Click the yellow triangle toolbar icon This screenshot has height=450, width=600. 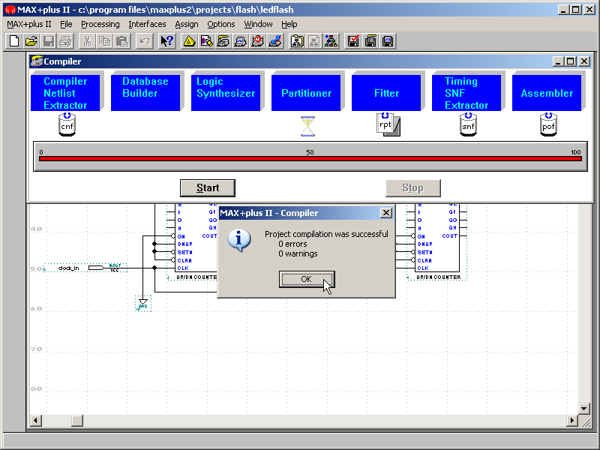[x=189, y=41]
